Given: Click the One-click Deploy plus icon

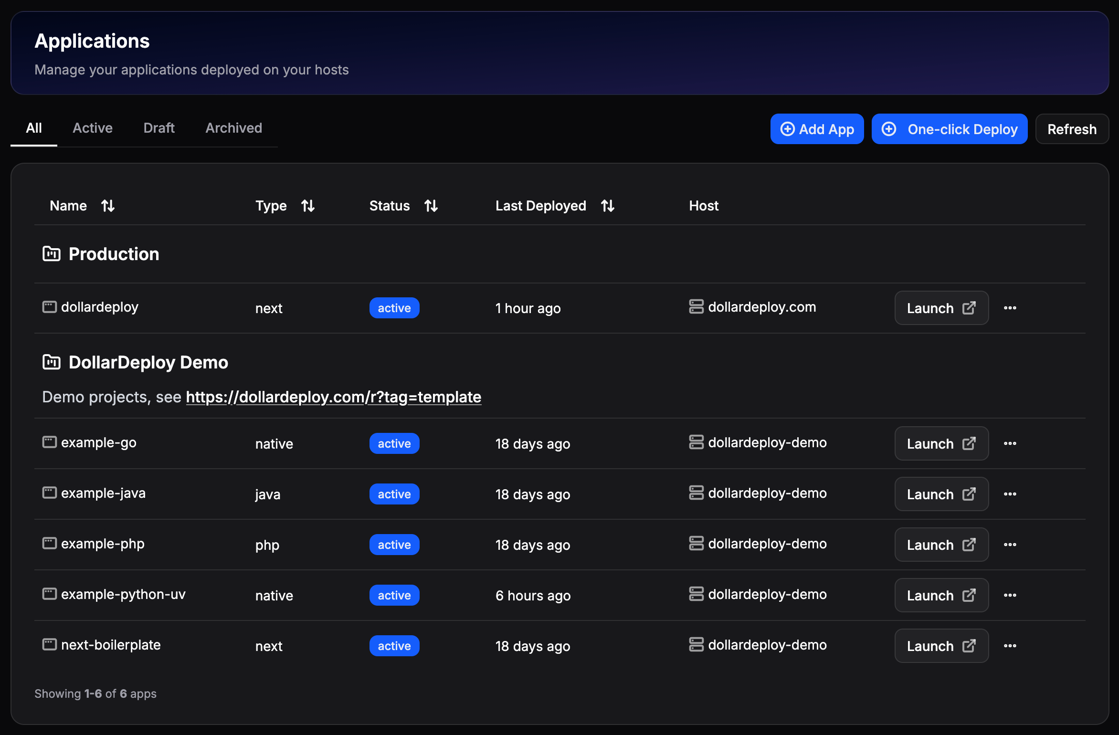Looking at the screenshot, I should [890, 129].
